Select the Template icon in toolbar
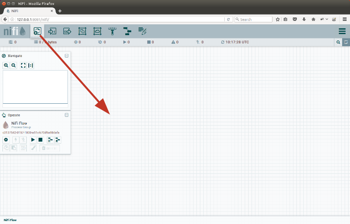 click(127, 31)
